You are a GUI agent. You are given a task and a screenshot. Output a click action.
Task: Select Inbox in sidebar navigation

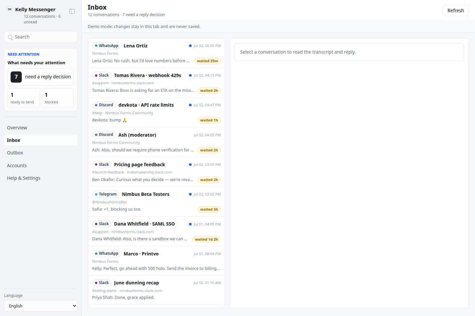41,140
